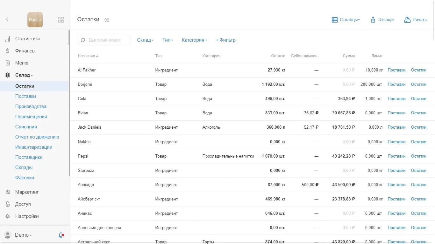Open the apps grid icon
Image resolution: width=435 pixels, height=244 pixels.
pos(61,20)
